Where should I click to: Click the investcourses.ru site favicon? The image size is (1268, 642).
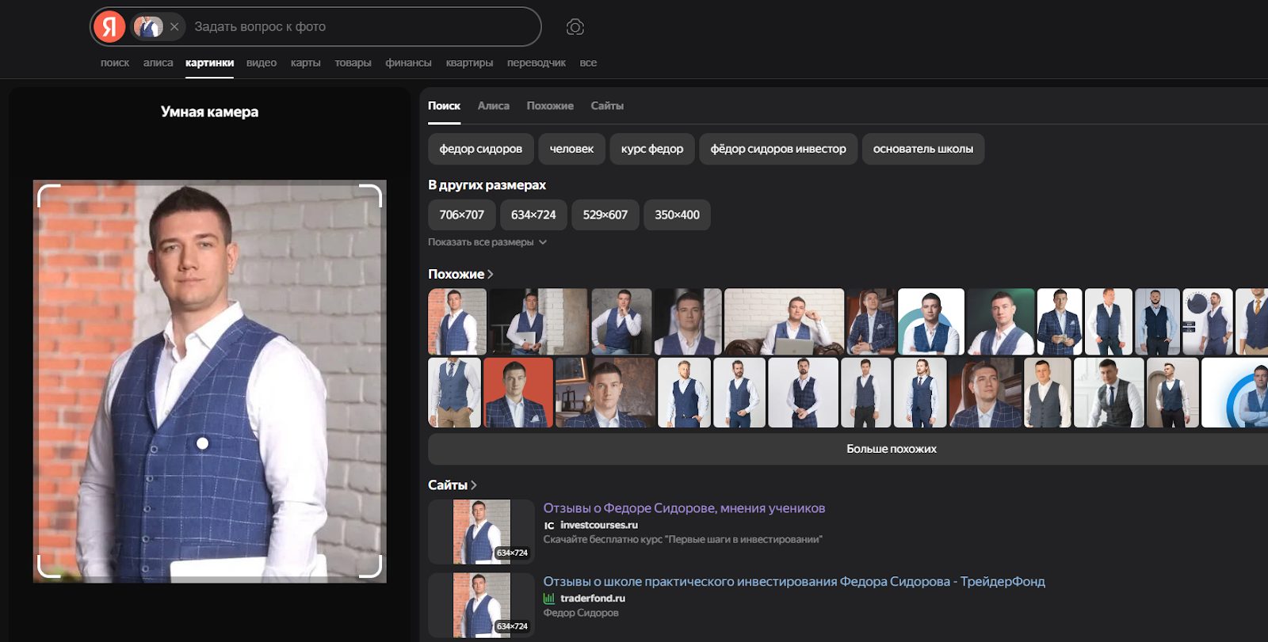click(x=549, y=526)
